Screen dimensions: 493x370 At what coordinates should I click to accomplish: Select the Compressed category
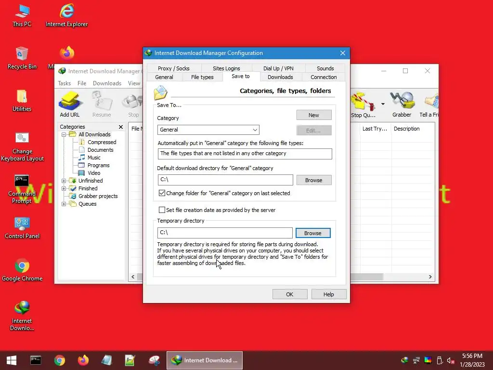[x=102, y=142]
